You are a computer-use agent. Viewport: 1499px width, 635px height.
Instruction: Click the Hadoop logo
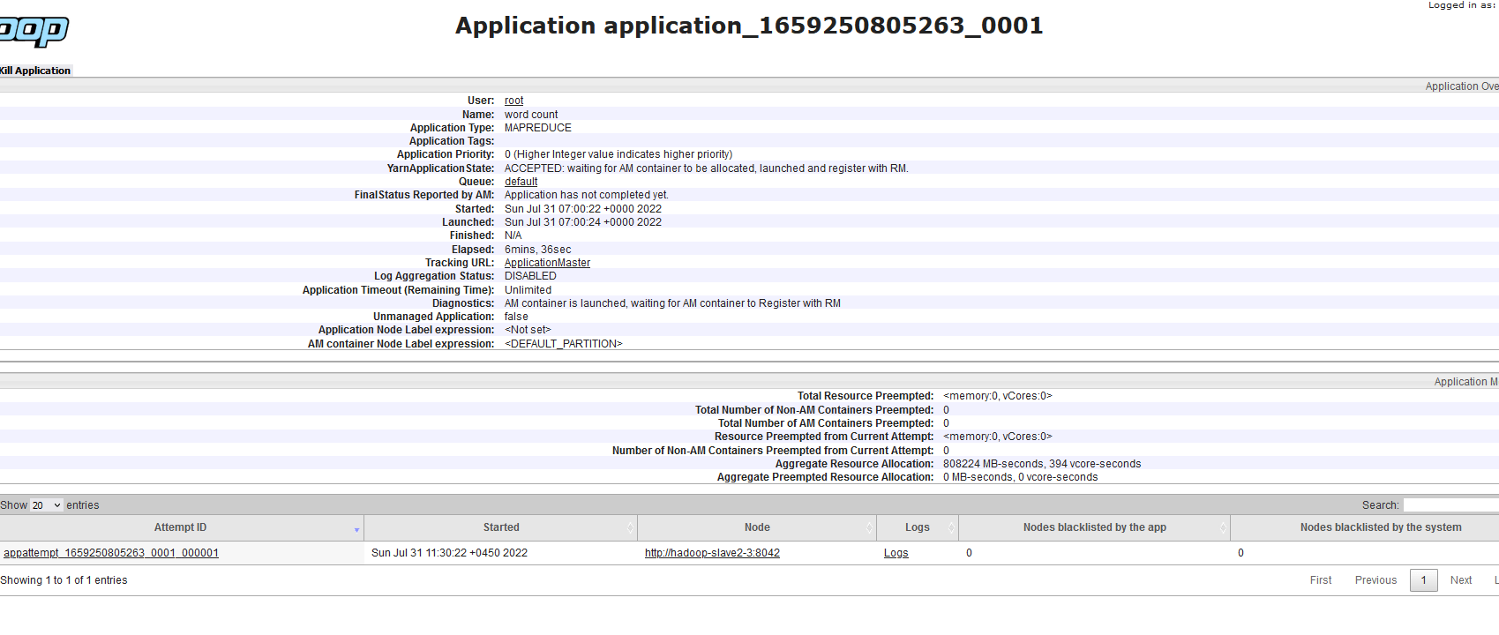coord(34,31)
